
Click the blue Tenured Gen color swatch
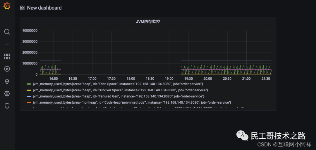29,97
